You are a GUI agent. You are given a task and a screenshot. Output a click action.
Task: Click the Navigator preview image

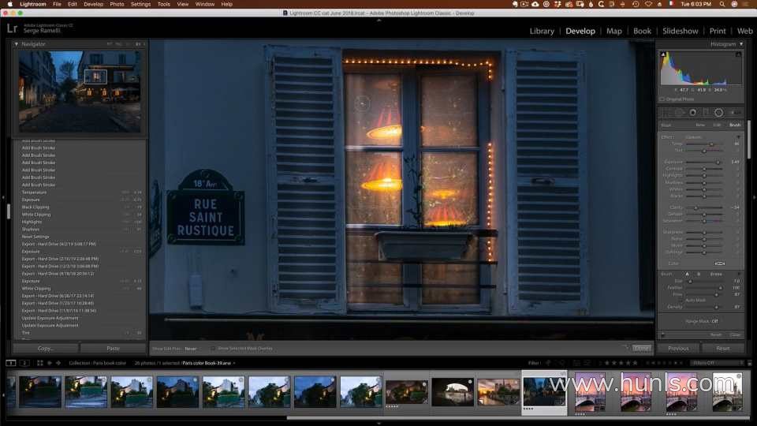click(80, 92)
